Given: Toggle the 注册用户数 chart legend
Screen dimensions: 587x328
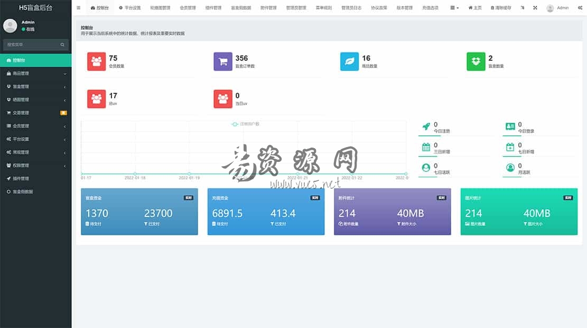Looking at the screenshot, I should pyautogui.click(x=246, y=124).
